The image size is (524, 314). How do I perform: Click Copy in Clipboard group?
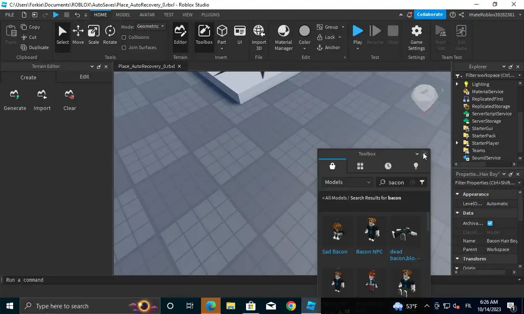pyautogui.click(x=31, y=27)
